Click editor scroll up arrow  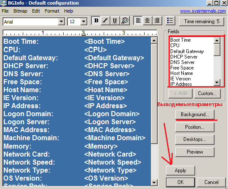click(154, 40)
